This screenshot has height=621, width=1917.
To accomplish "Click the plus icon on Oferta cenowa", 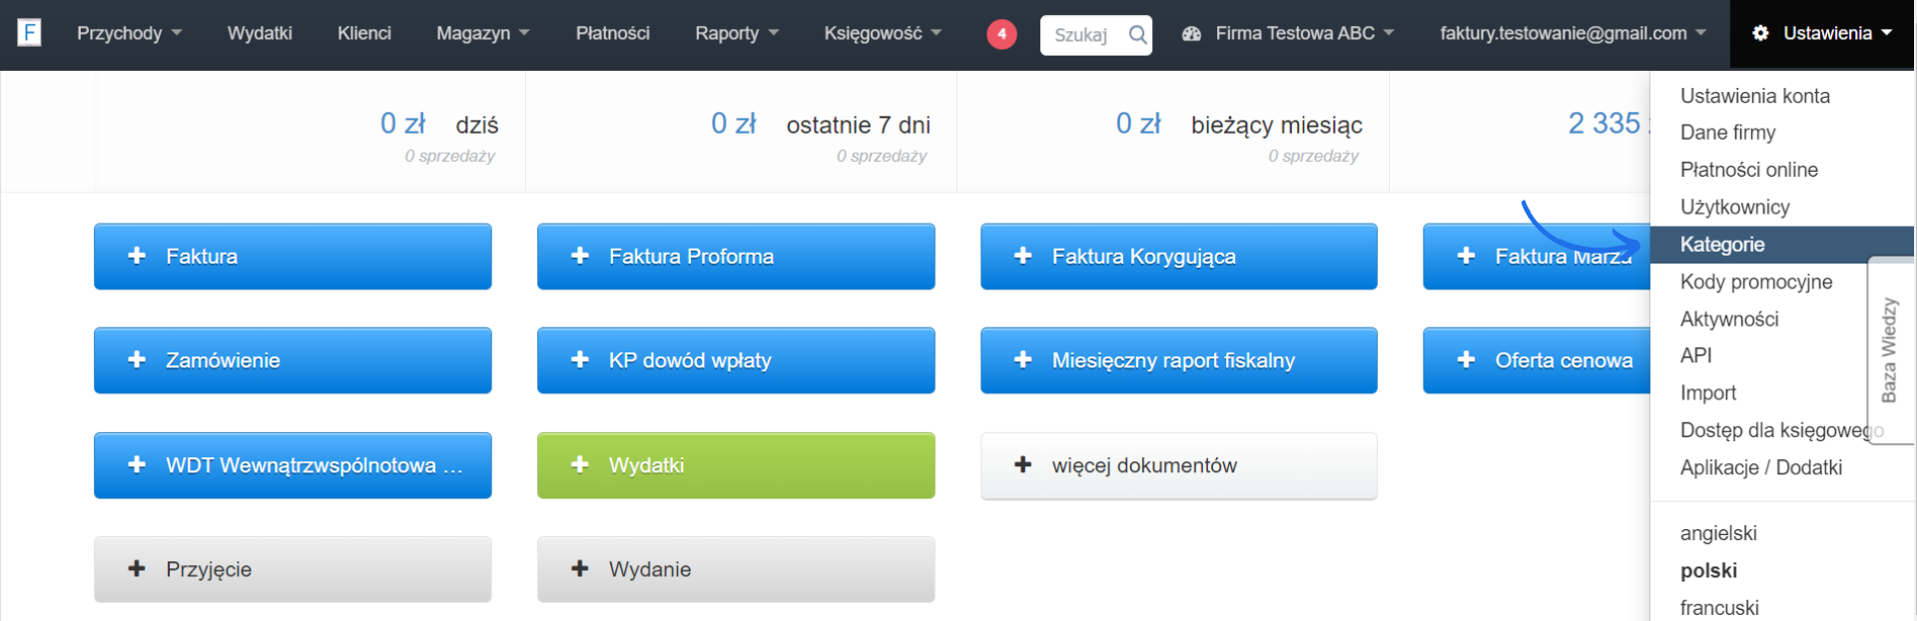I will click(x=1467, y=359).
